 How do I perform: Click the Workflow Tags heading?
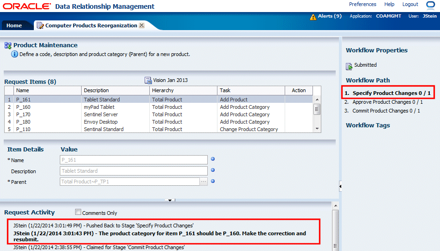[x=368, y=125]
